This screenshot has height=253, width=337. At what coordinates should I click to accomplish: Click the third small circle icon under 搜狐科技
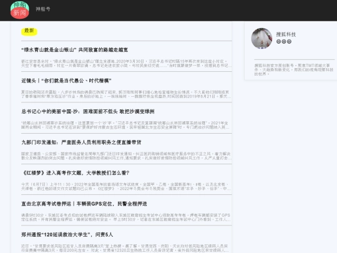coord(290,41)
